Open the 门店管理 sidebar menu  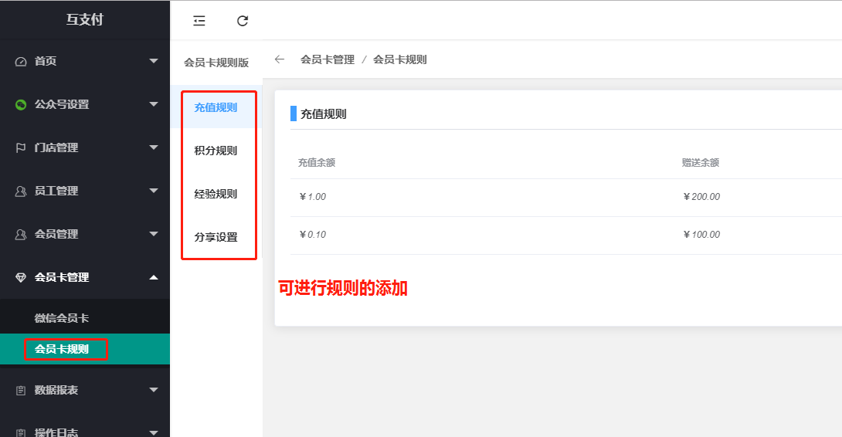tap(85, 147)
